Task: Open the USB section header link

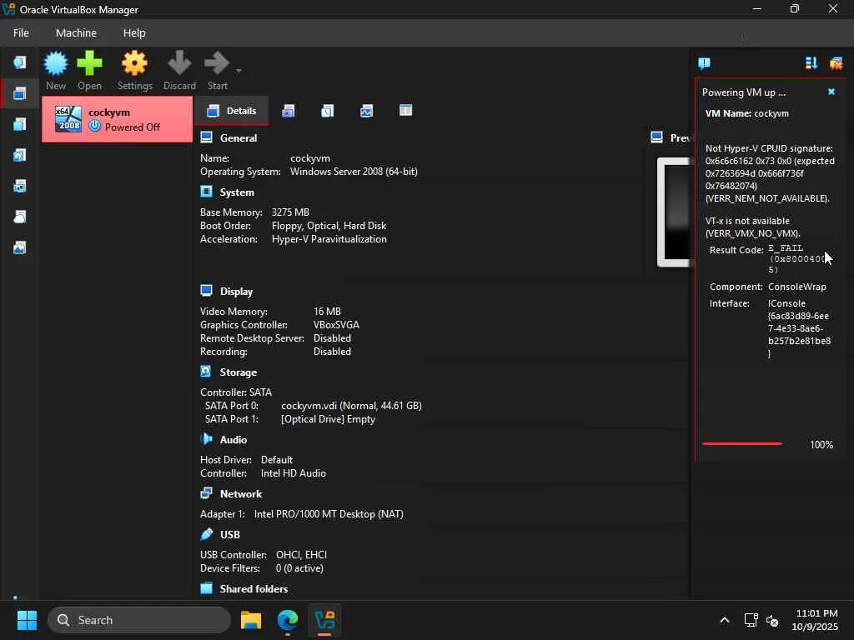Action: click(x=230, y=535)
